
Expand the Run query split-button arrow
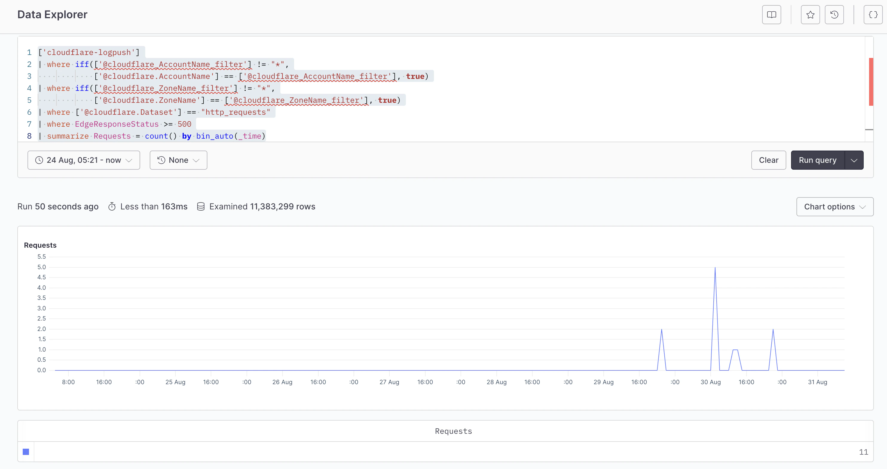tap(854, 160)
